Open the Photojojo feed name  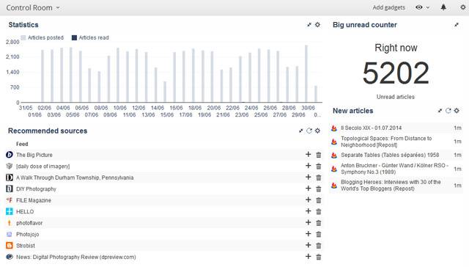(x=28, y=235)
